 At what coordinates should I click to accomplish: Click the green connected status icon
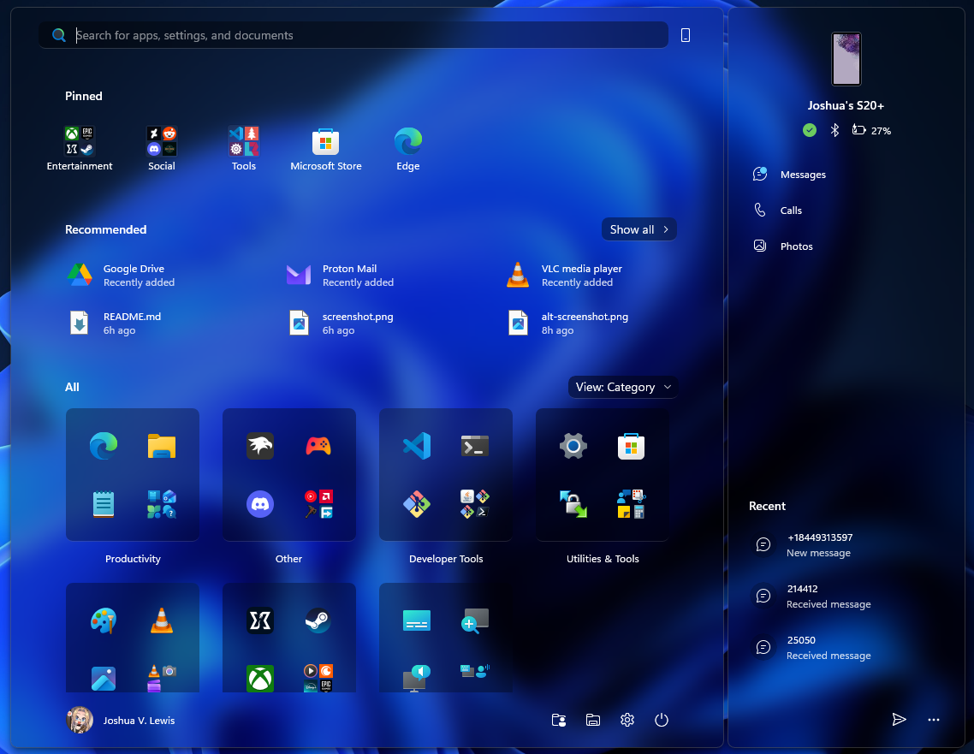click(x=810, y=130)
